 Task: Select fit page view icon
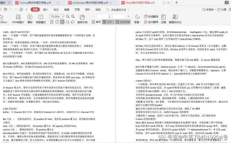(x=57, y=22)
